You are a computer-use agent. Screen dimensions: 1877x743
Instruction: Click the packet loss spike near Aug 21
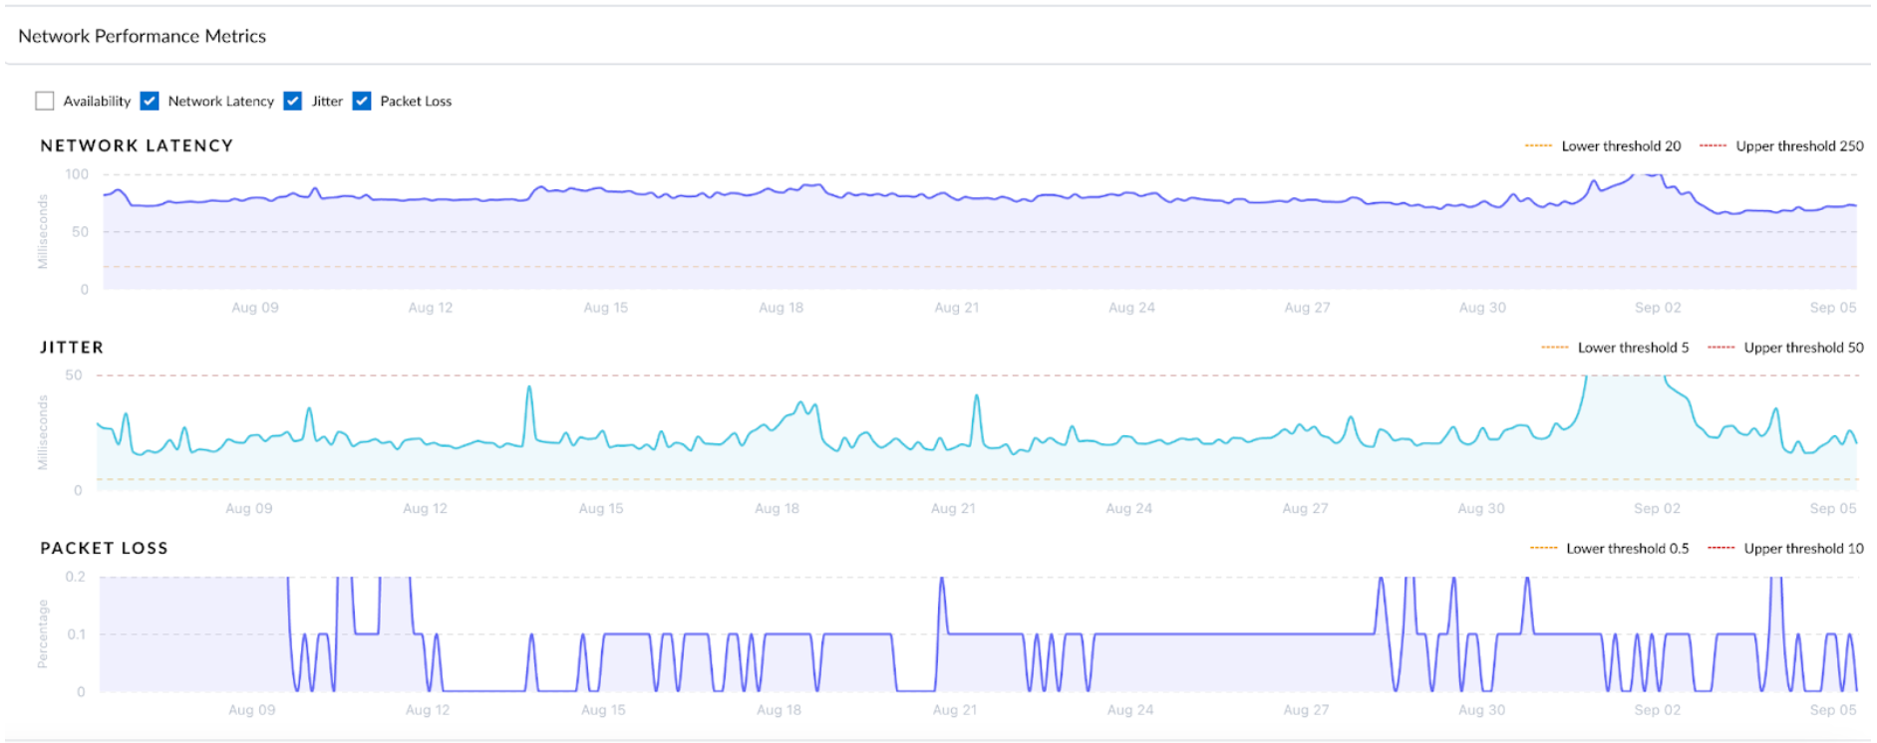click(941, 580)
